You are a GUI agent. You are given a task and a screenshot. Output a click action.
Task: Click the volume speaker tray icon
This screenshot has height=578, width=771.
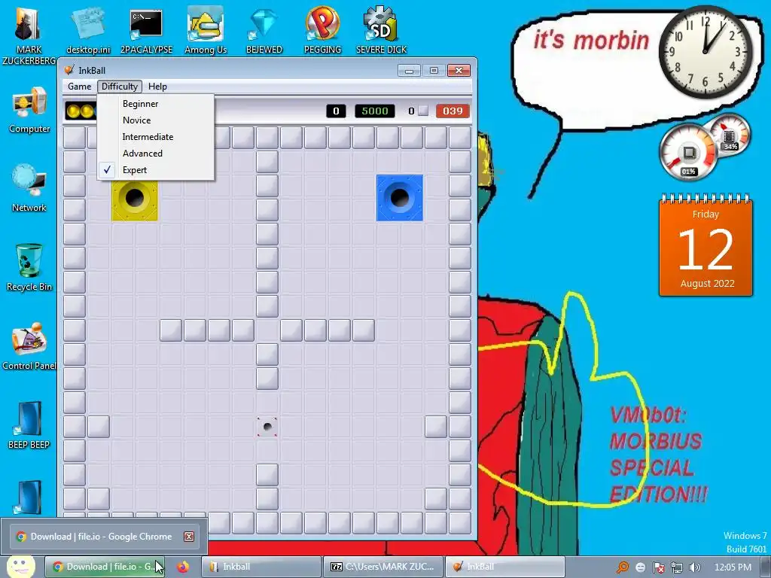[x=695, y=567]
